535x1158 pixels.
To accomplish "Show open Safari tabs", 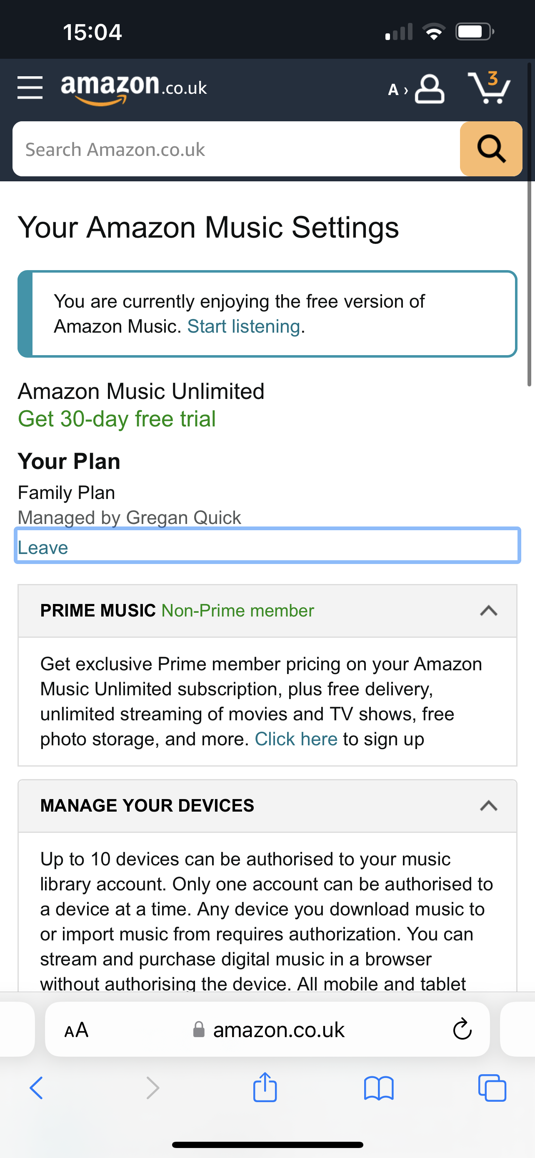I will coord(492,1088).
